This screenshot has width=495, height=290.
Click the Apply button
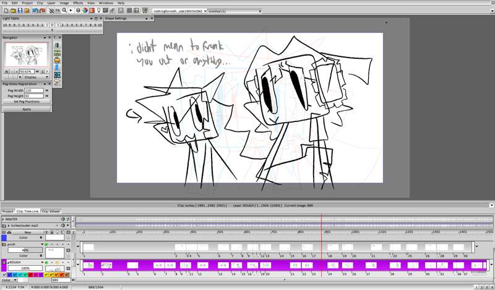click(x=27, y=109)
